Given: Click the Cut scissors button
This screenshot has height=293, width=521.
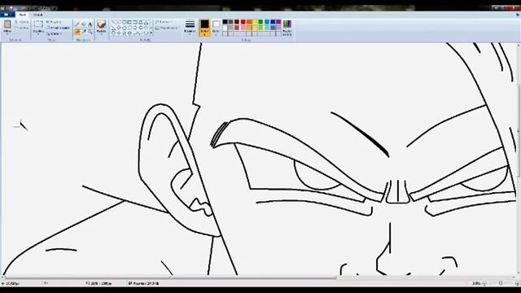Looking at the screenshot, I should click(22, 22).
